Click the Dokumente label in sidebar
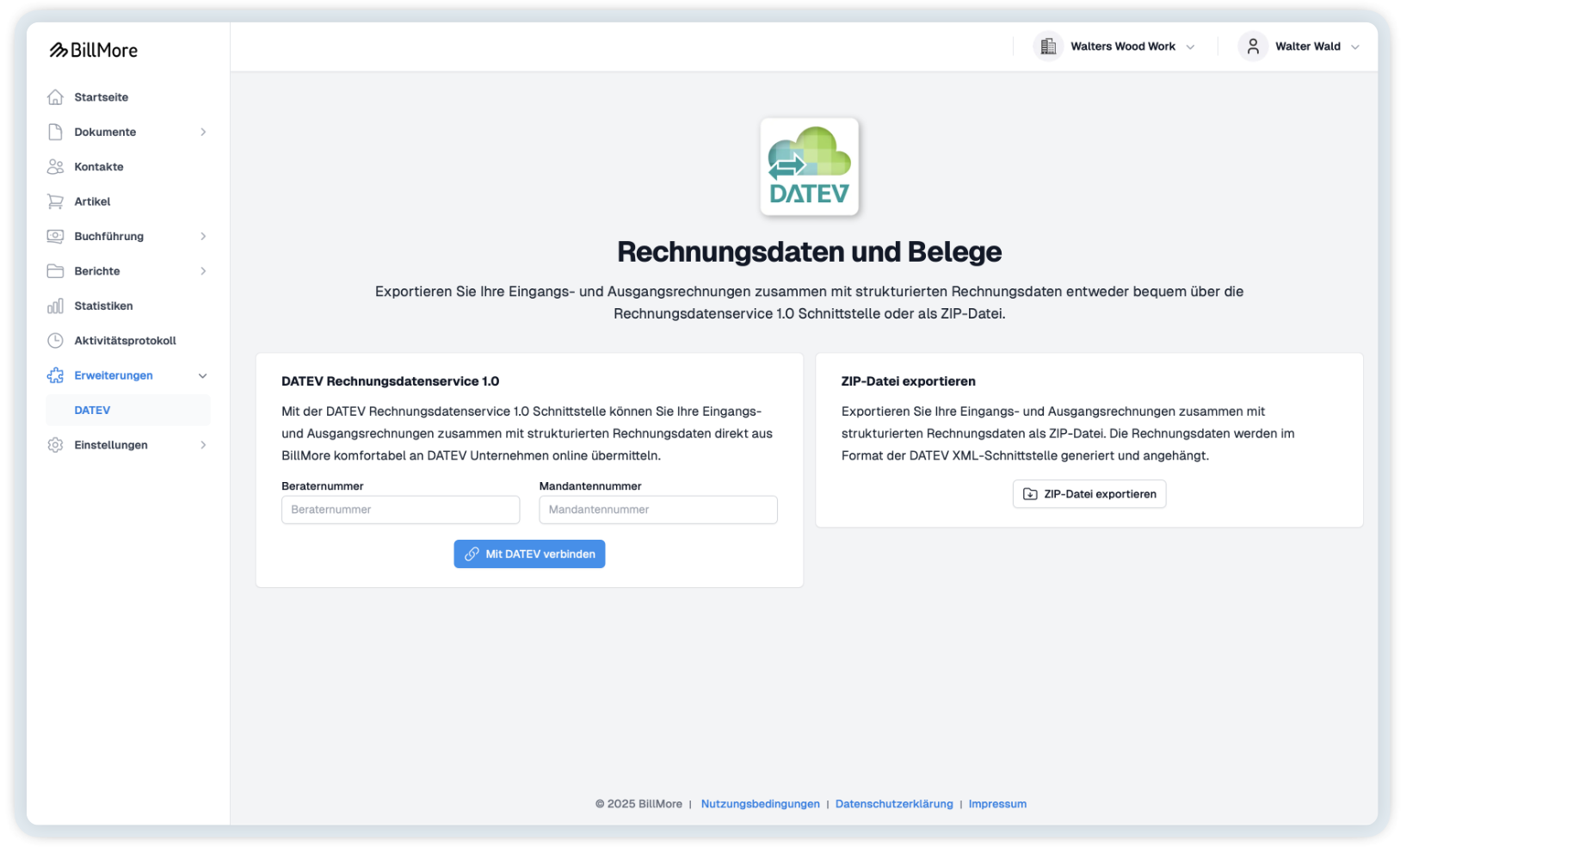Screen dimensions: 1573x847 tap(105, 132)
